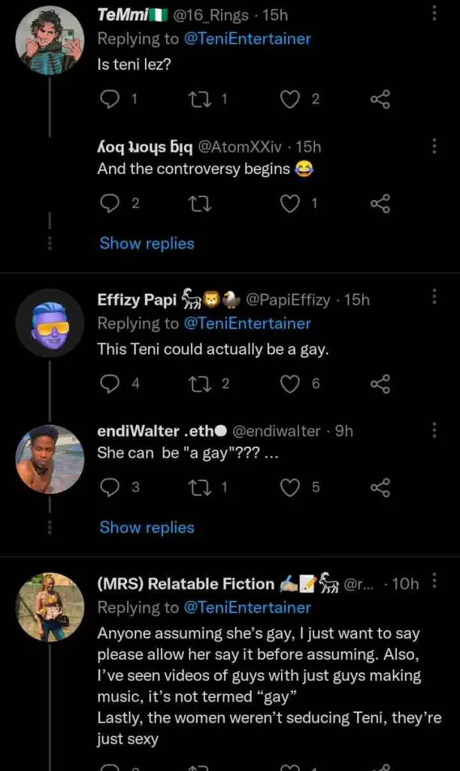Reply to Effizy Papi's tweet
The image size is (460, 771).
(x=110, y=384)
